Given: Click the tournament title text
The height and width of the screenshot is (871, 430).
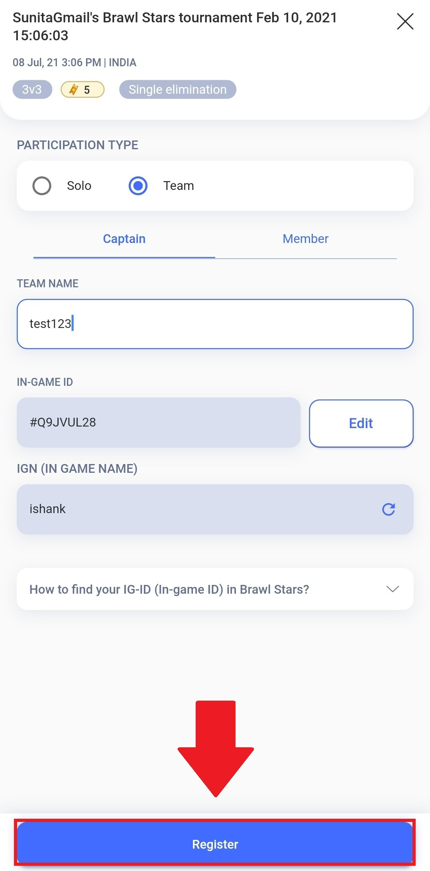Looking at the screenshot, I should click(175, 26).
